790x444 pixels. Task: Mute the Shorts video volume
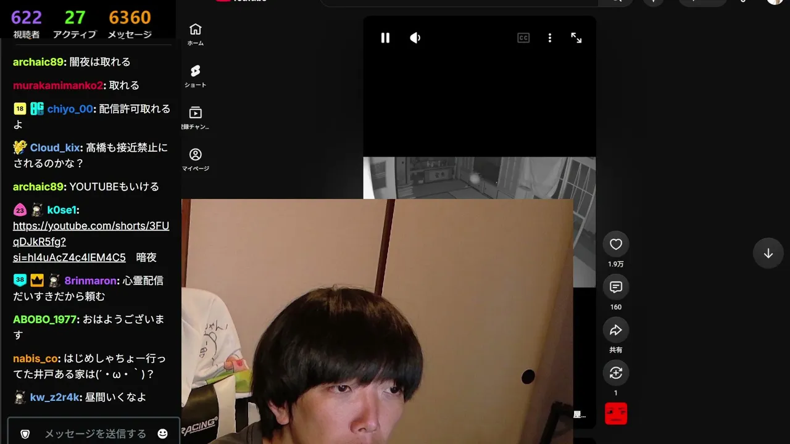(415, 38)
